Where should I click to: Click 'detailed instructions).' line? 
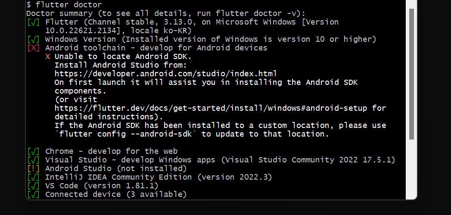tap(109, 117)
